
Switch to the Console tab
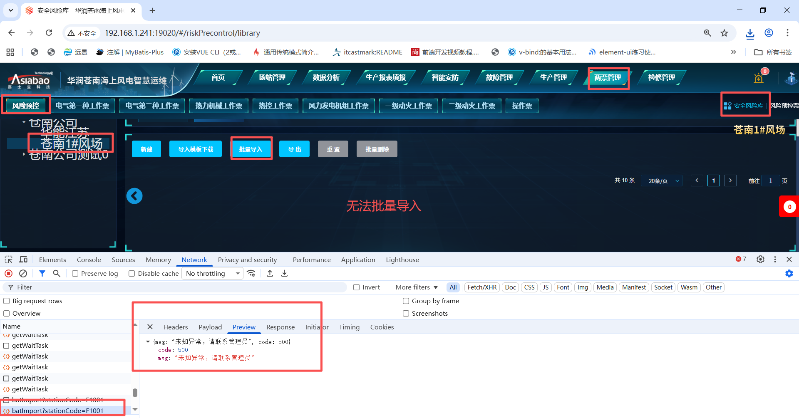pos(89,260)
